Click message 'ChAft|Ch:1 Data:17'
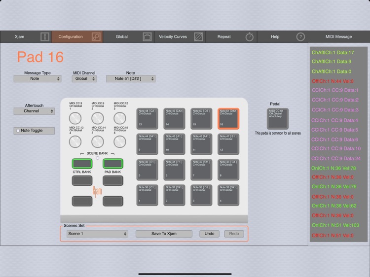370x277 pixels. tap(333, 53)
